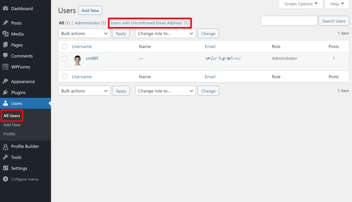Toggle select-all checkbox in table footer
This screenshot has width=352, height=202.
click(65, 76)
